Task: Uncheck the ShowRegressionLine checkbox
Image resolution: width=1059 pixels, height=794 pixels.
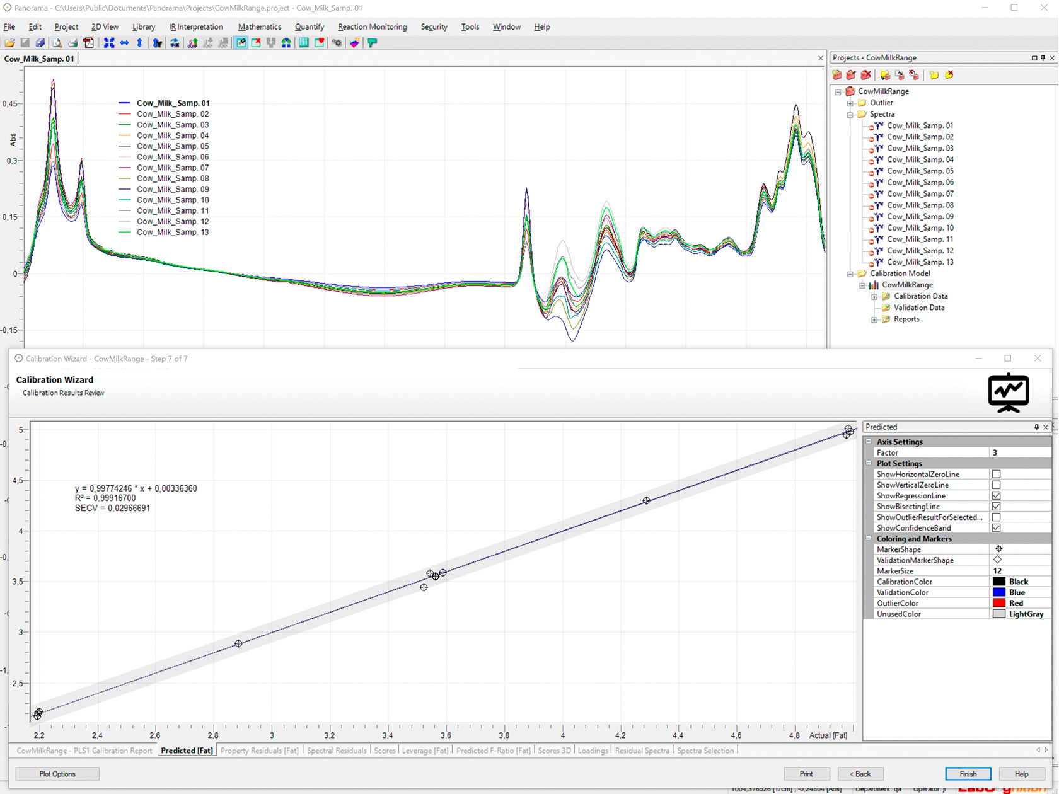Action: tap(996, 496)
